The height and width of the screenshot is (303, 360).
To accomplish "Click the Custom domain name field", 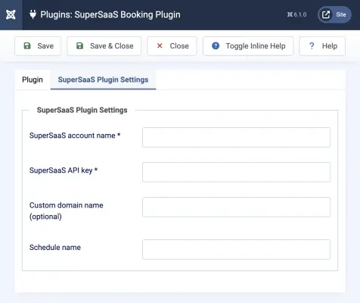I will click(236, 207).
